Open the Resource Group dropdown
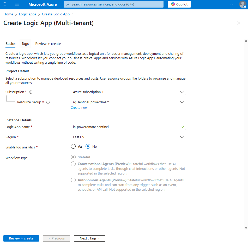This screenshot has width=248, height=246. coord(128,102)
